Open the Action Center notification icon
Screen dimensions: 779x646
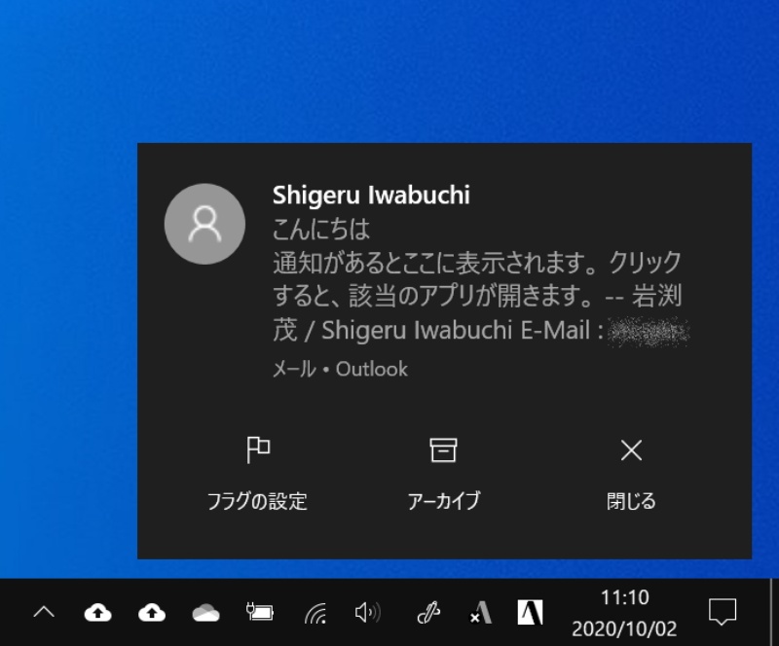(722, 612)
